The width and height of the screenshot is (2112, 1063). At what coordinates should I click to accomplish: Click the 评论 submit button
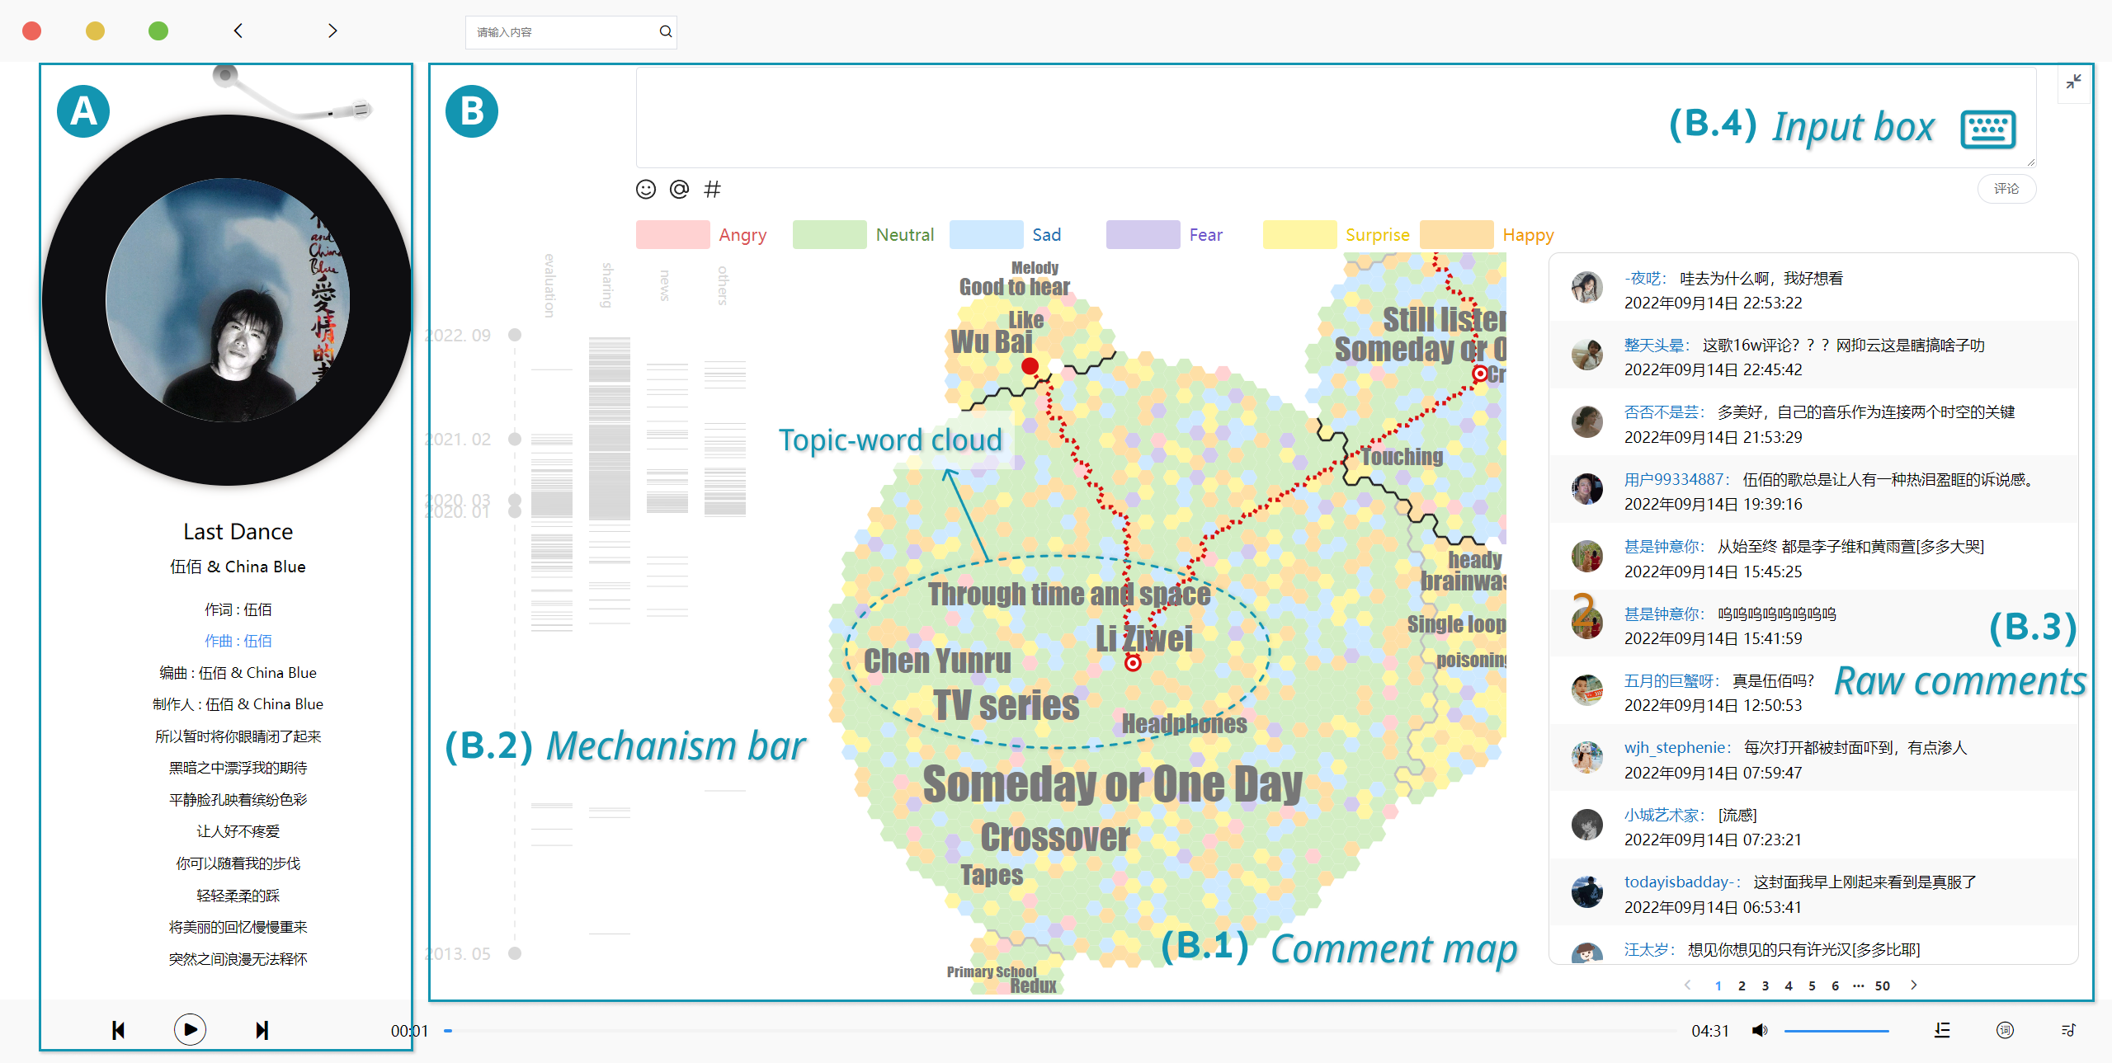2006,189
